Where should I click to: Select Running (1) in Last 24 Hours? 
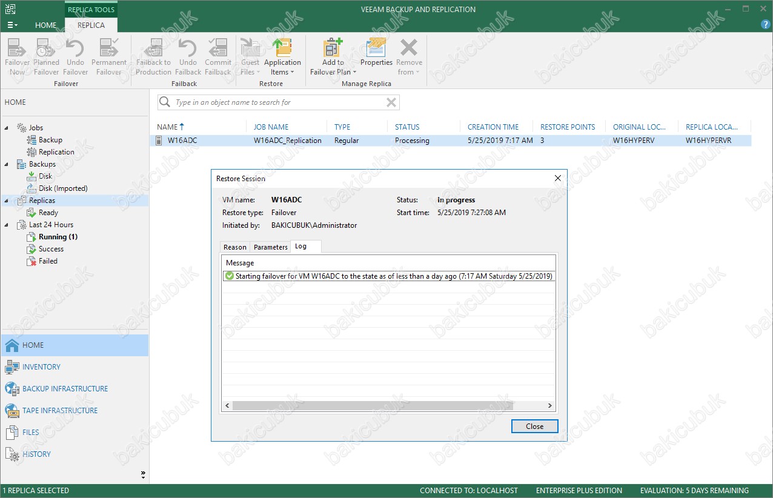click(58, 237)
